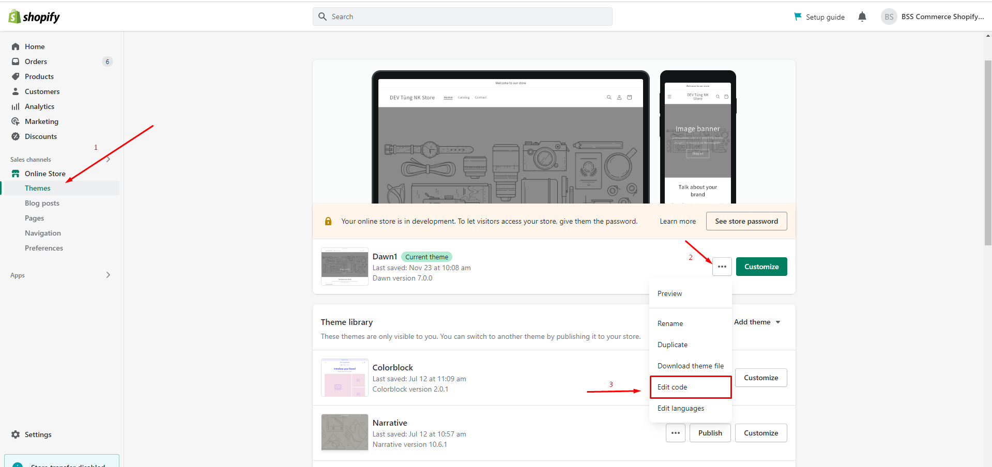
Task: Click the scrollbar up arrow
Action: pos(988,36)
